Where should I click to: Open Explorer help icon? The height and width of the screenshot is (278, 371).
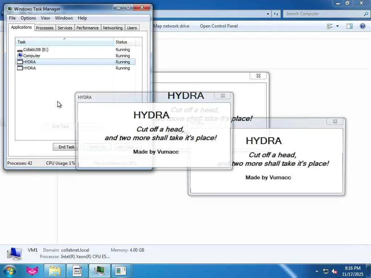[x=362, y=26]
